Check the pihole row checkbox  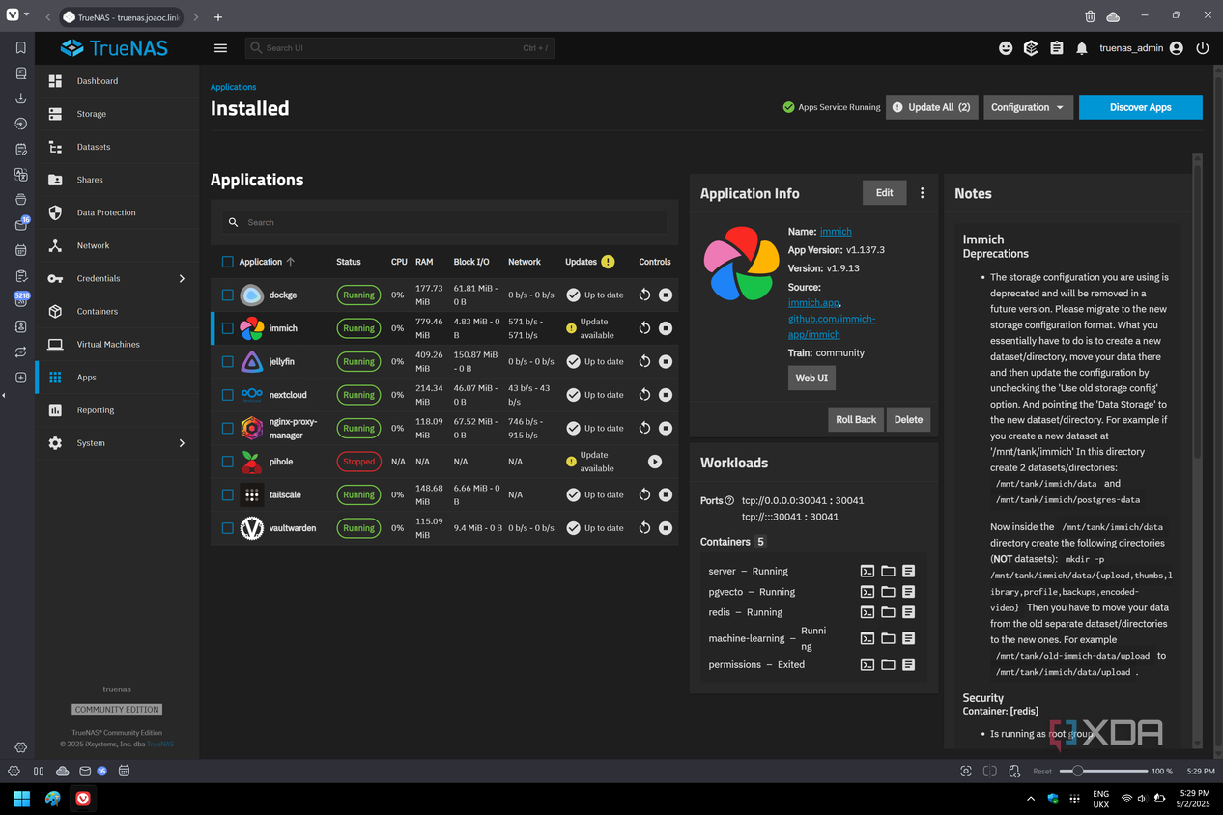(227, 462)
